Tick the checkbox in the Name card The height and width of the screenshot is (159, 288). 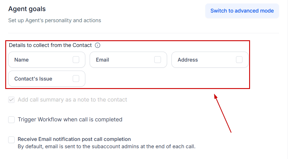pos(76,60)
